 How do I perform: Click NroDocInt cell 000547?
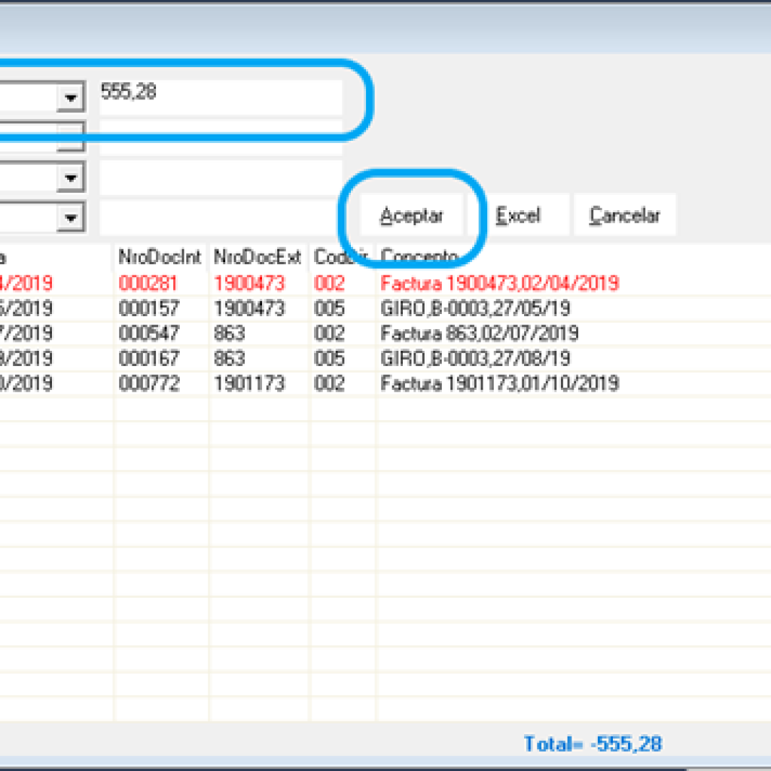(x=148, y=334)
